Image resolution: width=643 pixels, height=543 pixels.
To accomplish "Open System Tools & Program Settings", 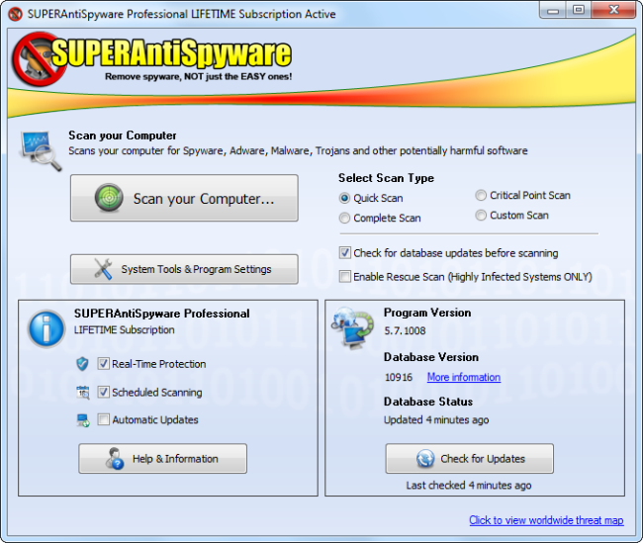I will (184, 269).
